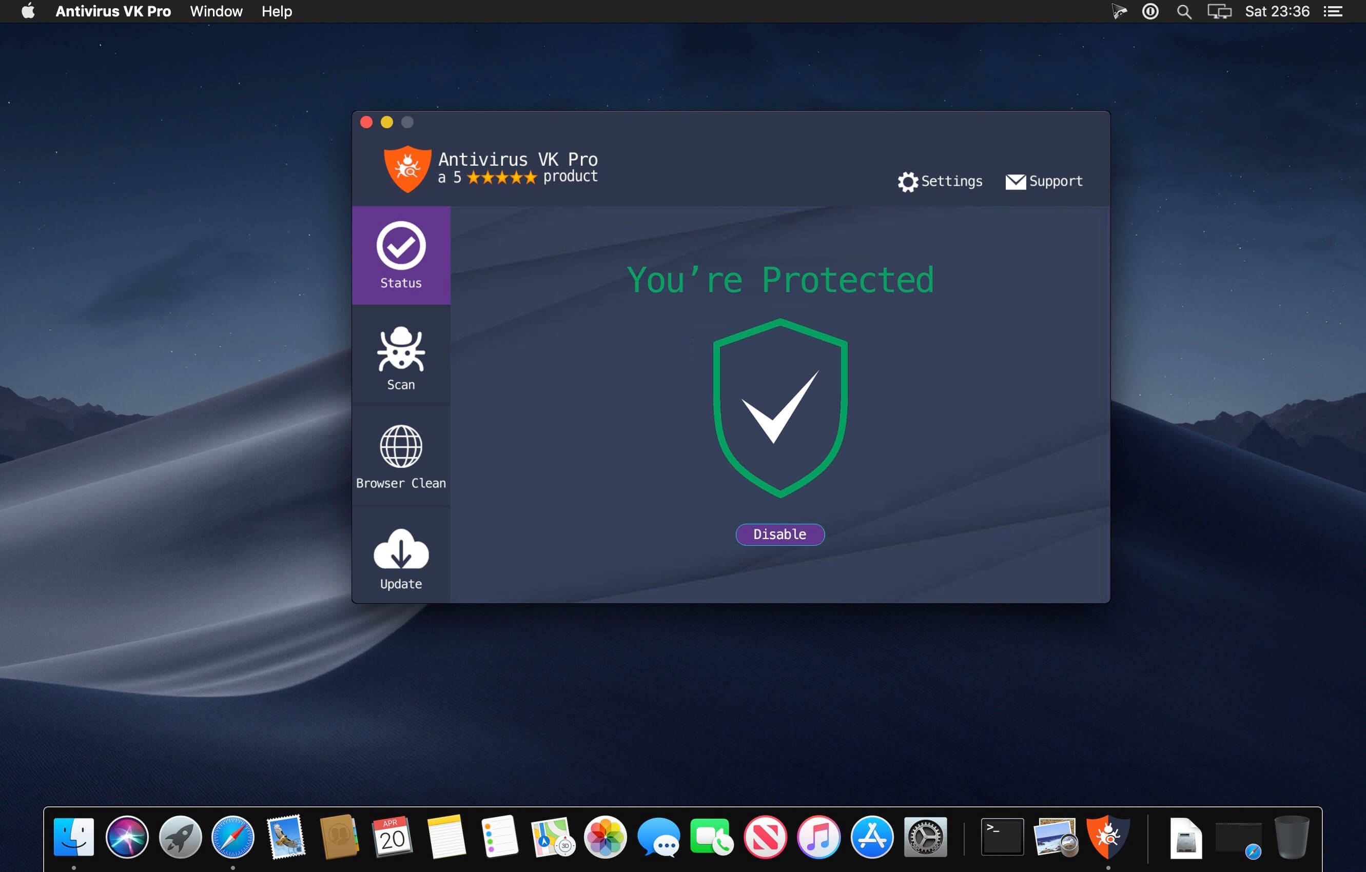Click Antivirus VK Pro icon in Dock

point(1108,837)
